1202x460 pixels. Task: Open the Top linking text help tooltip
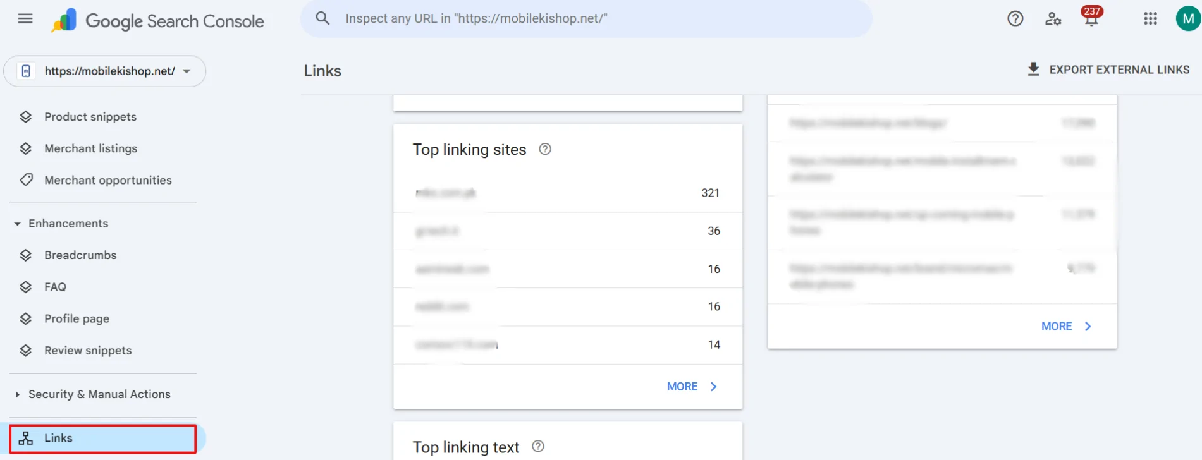pos(538,446)
